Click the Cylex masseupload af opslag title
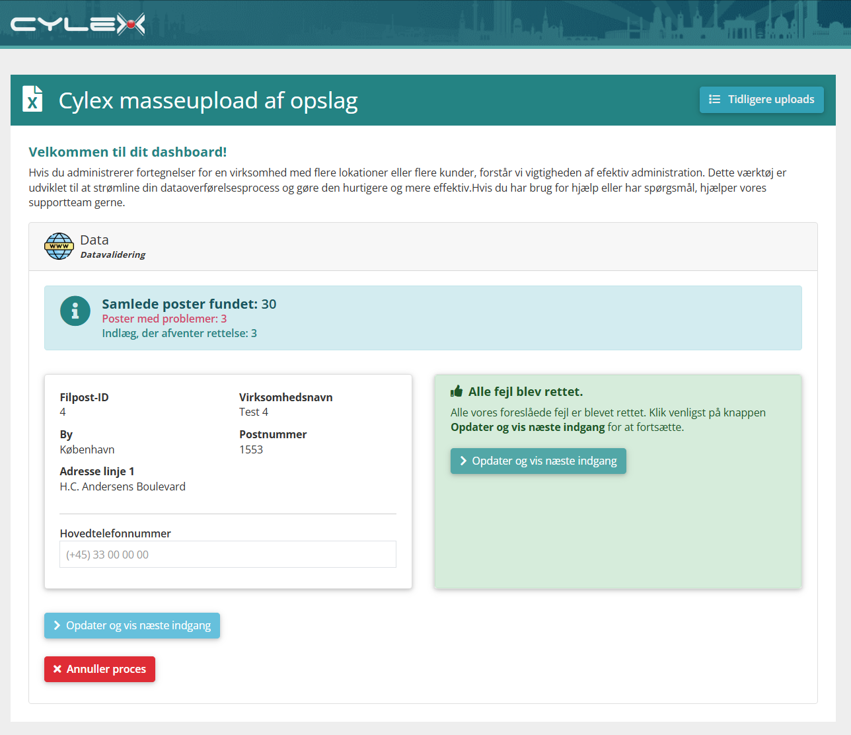Screen dimensions: 851x735 (208, 100)
